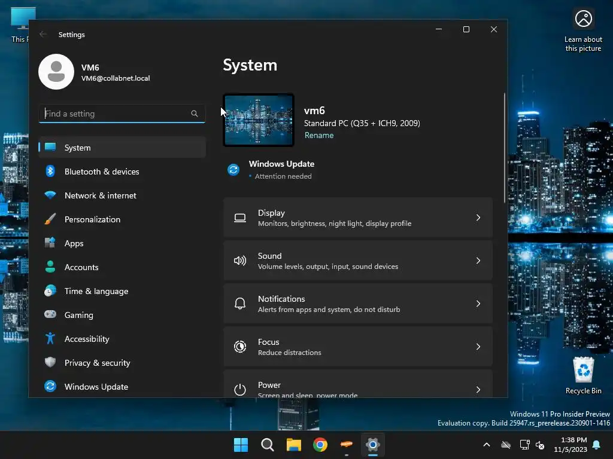The height and width of the screenshot is (459, 613).
Task: Launch Google Chrome from taskbar
Action: [320, 445]
